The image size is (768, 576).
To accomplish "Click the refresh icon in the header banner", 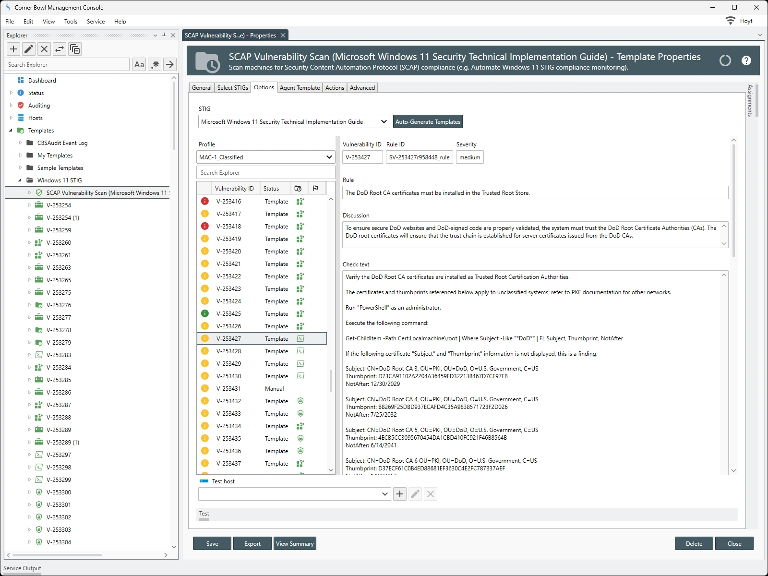I will click(x=725, y=60).
